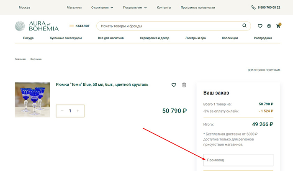
Task: Open favorites heart icon in header
Action: click(x=260, y=26)
